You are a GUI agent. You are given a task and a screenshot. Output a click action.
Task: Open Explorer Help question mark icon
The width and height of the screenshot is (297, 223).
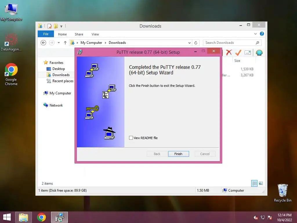(x=262, y=34)
